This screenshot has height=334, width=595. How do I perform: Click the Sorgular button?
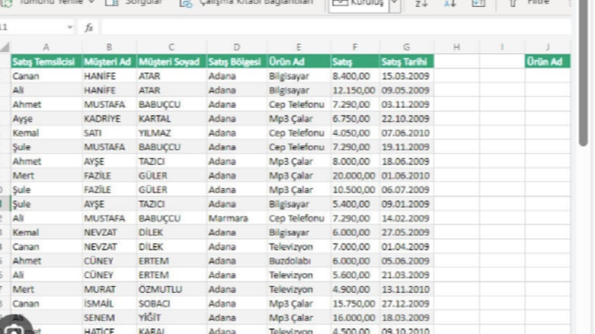[134, 2]
